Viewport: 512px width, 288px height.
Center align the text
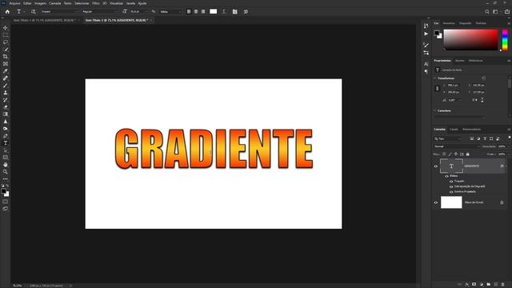196,11
